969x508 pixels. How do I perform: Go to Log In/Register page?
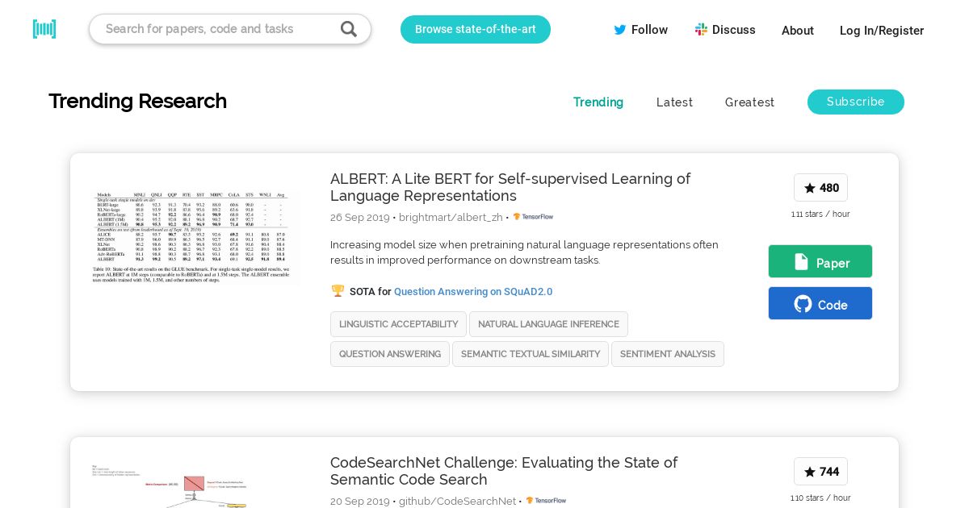pos(882,30)
